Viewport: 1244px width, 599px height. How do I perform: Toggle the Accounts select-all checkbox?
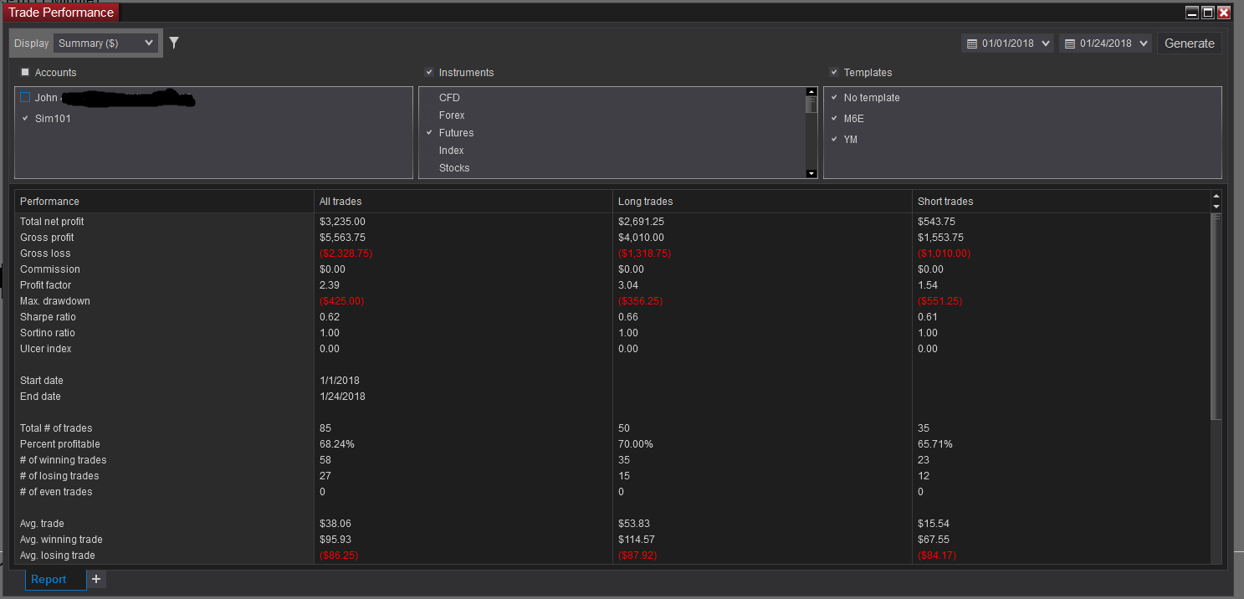click(25, 72)
